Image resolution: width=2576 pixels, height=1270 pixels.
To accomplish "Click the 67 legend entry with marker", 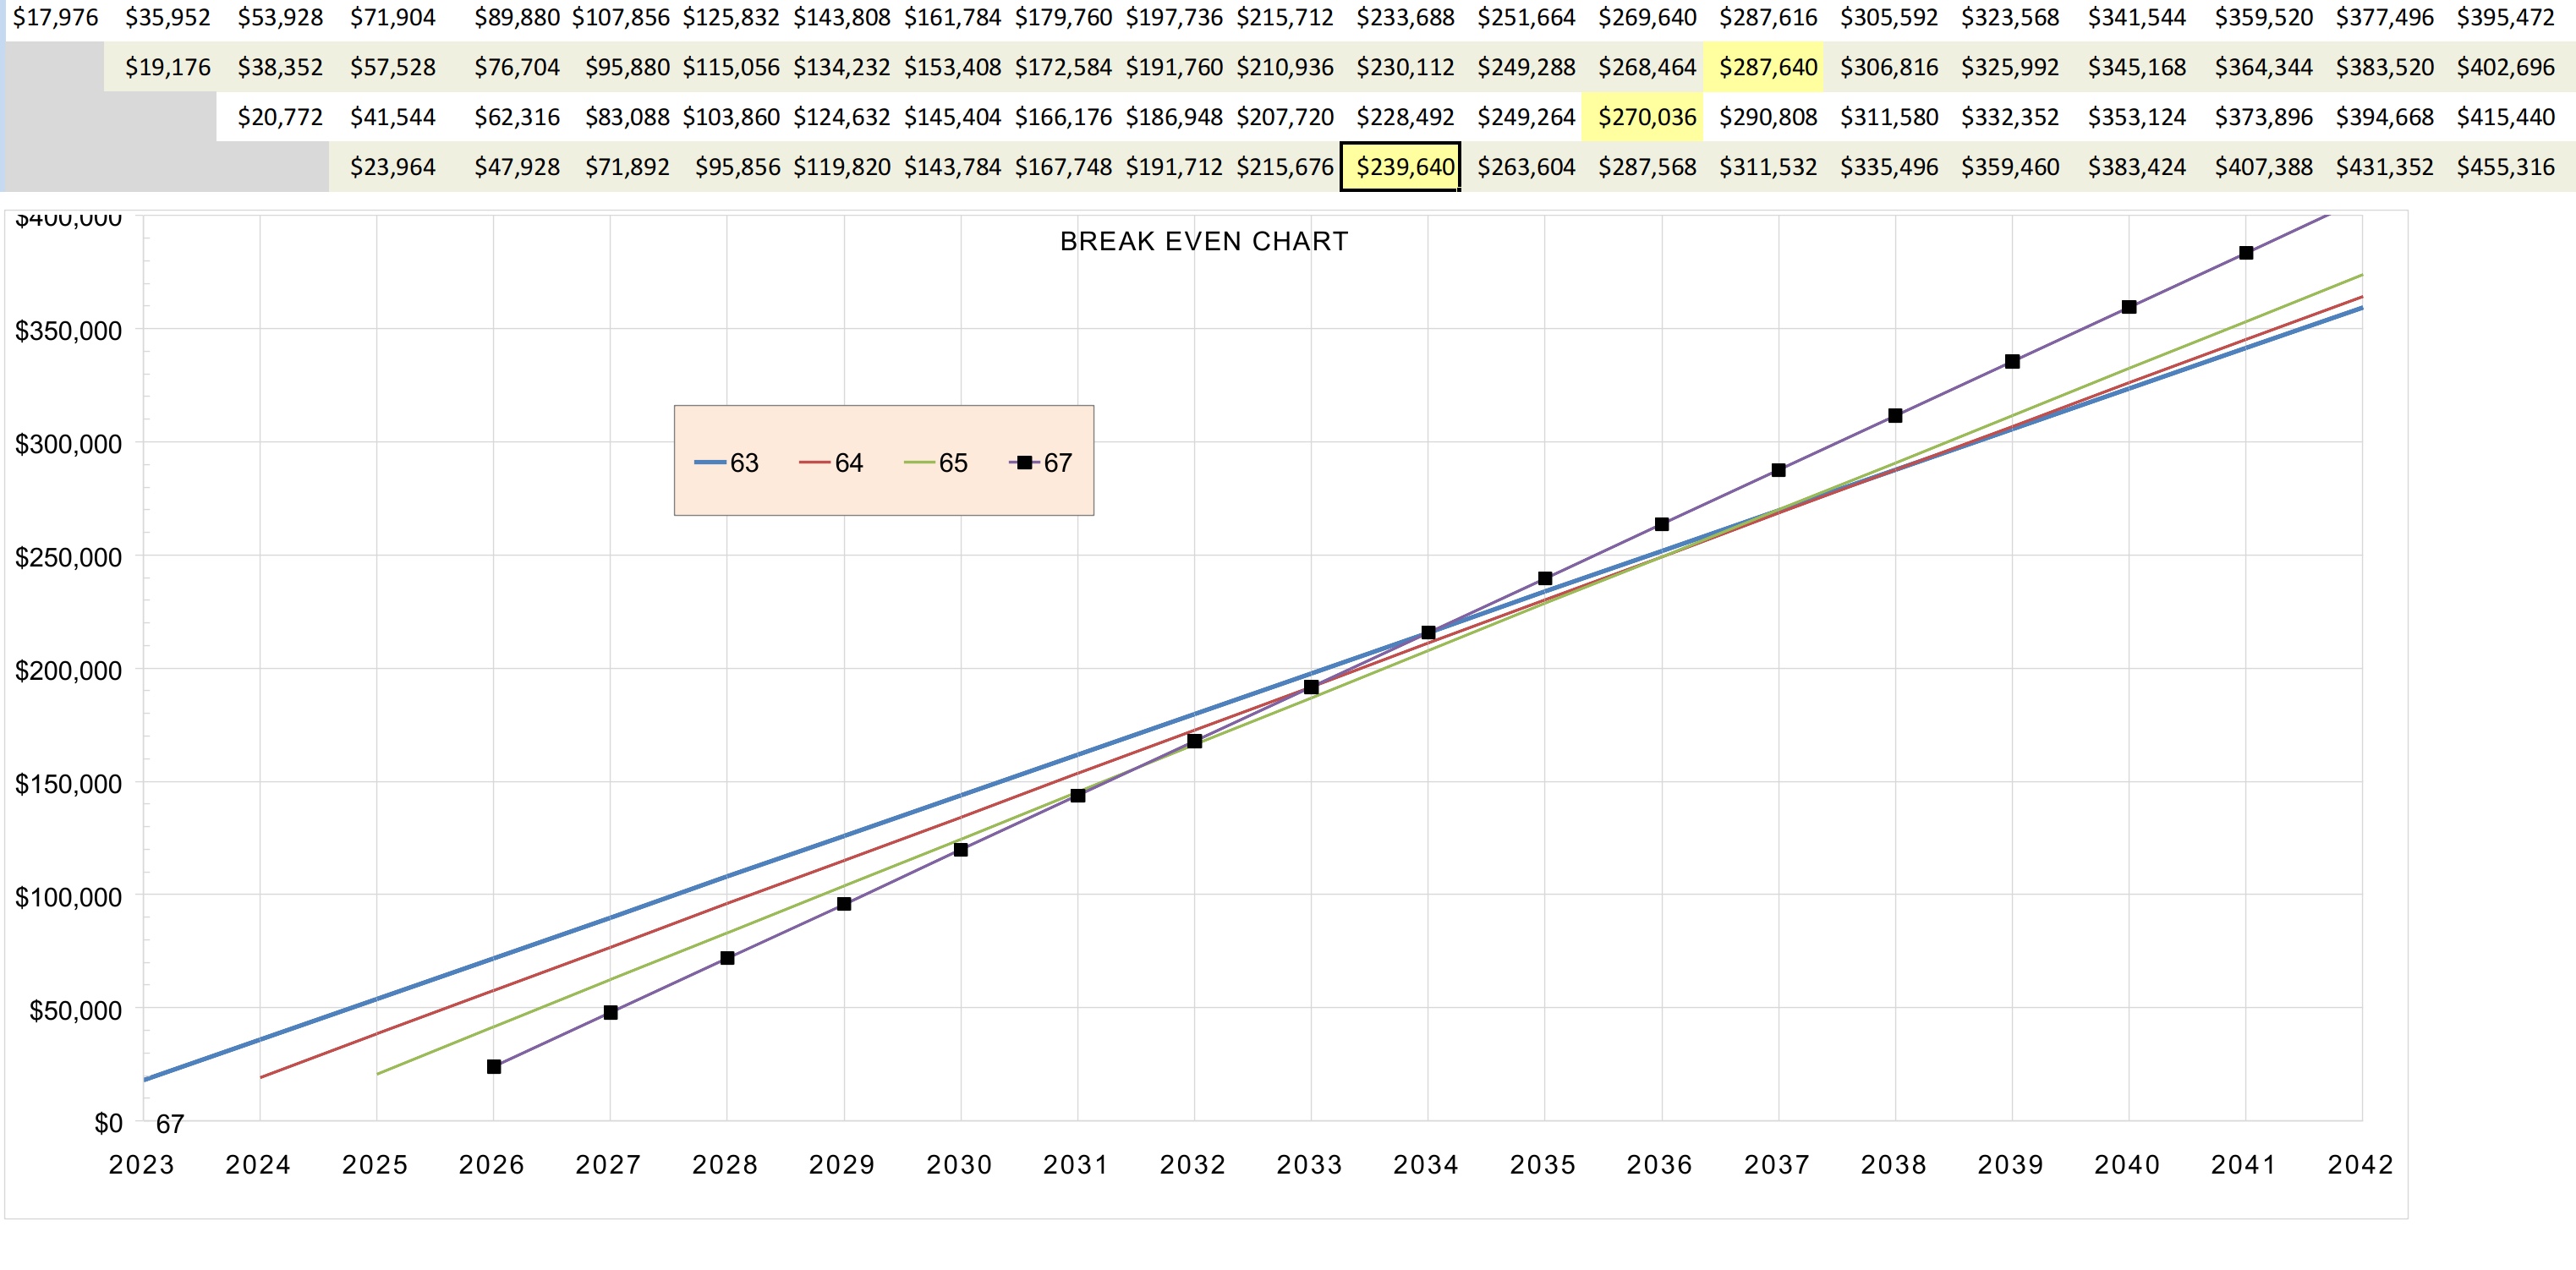I will [x=1042, y=463].
